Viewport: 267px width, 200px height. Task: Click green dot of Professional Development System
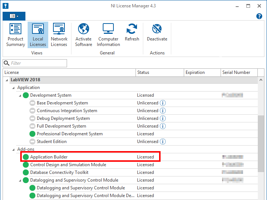pos(32,134)
